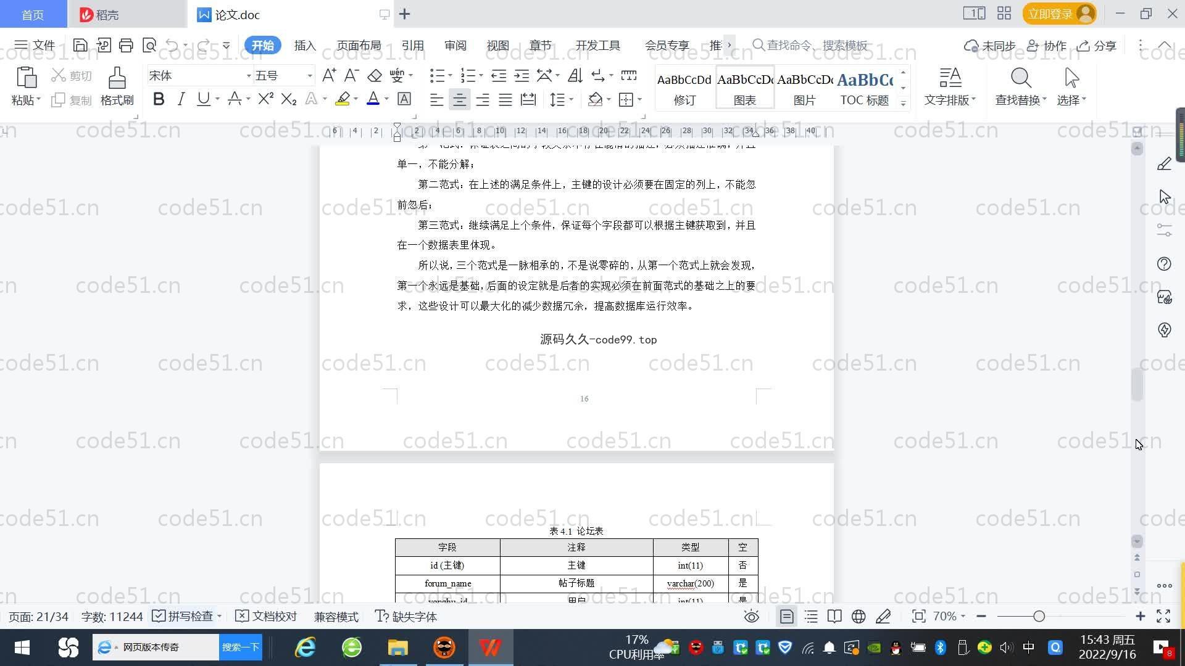Open Print Preview icon
Screen dimensions: 1185x666
tap(149, 45)
